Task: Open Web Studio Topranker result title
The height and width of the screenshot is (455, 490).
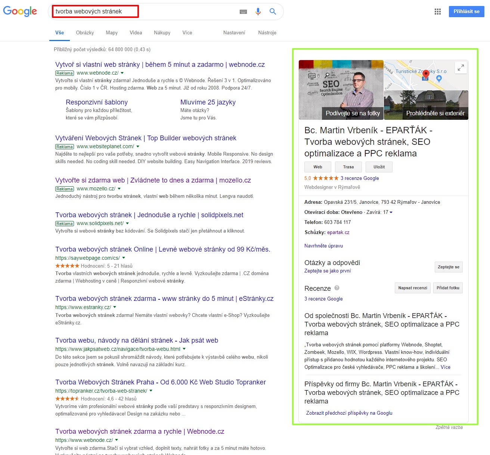Action: pos(161,382)
